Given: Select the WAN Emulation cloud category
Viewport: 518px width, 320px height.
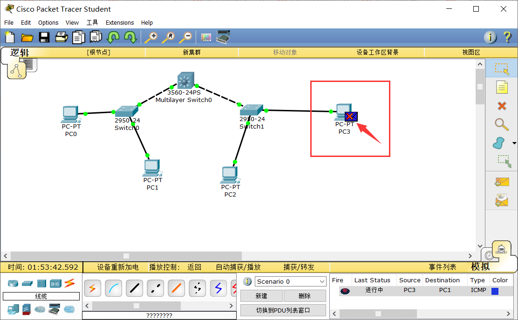Looking at the screenshot, I should pos(40,309).
